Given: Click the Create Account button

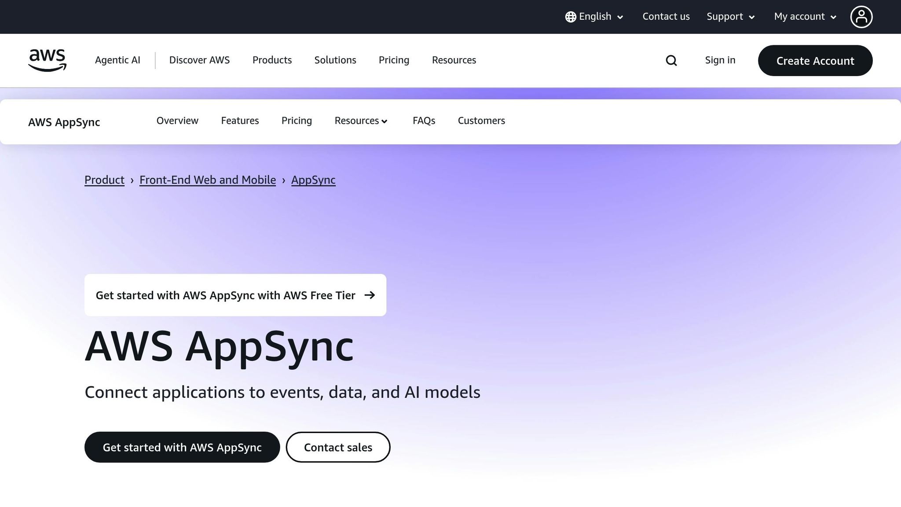Looking at the screenshot, I should pyautogui.click(x=815, y=61).
